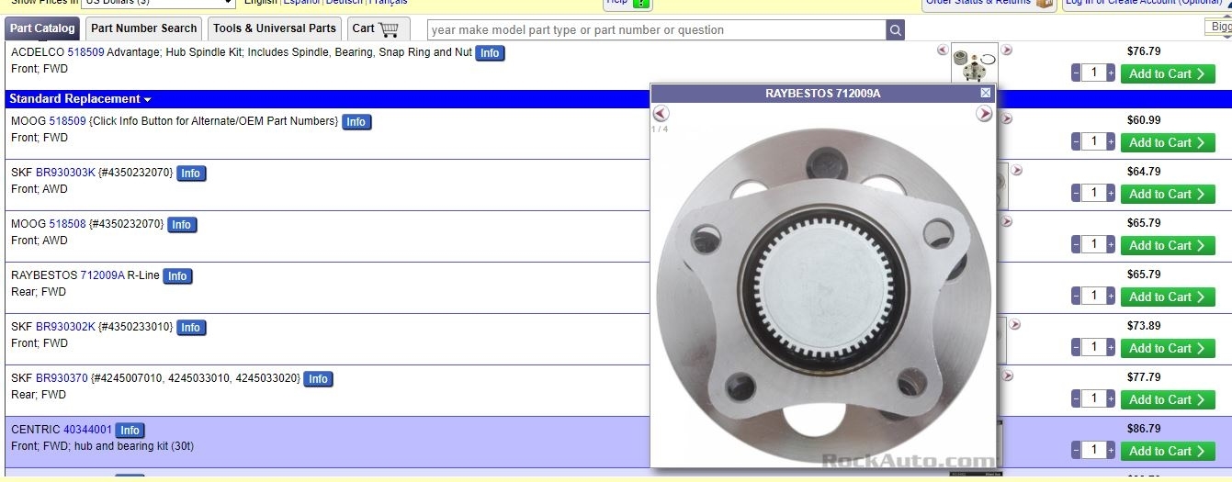Switch to the Part Catalog tab
1232x482 pixels.
coord(42,28)
